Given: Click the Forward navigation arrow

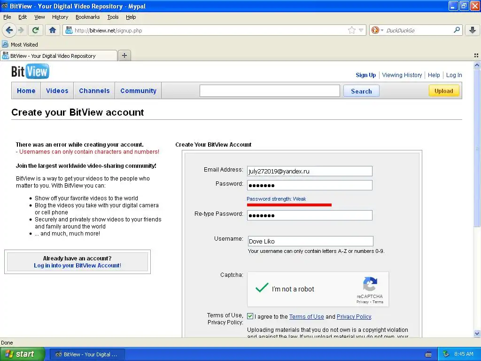Looking at the screenshot, I should coord(21,30).
